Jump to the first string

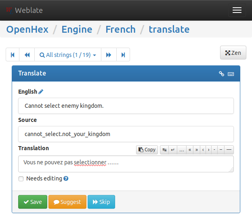13,55
